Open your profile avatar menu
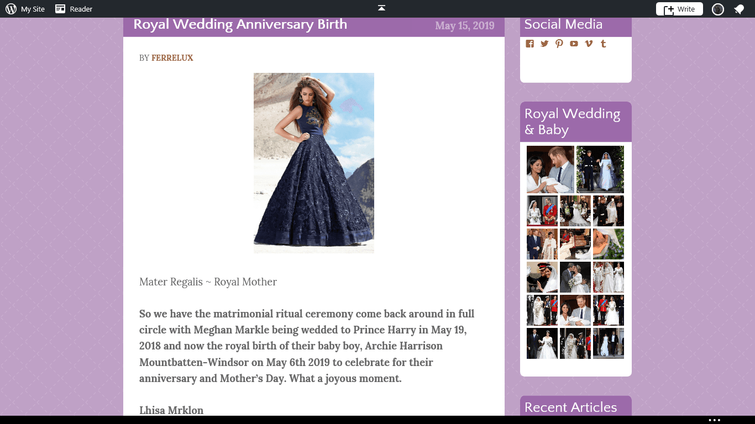This screenshot has height=424, width=755. pos(717,9)
